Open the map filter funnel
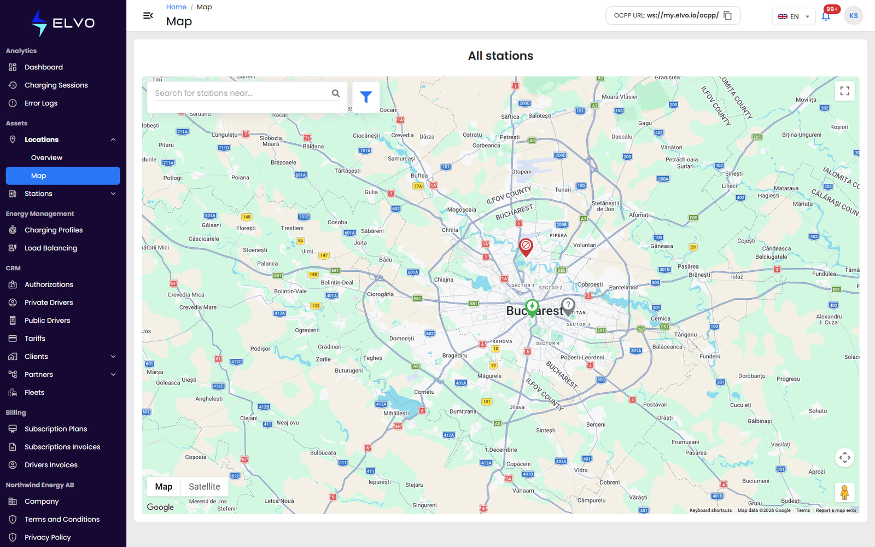The image size is (875, 547). (x=366, y=97)
